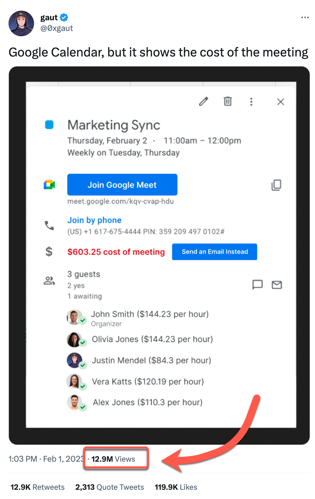315x499 pixels.
Task: Select John Smith ($144.23 per hour)
Action: point(150,314)
